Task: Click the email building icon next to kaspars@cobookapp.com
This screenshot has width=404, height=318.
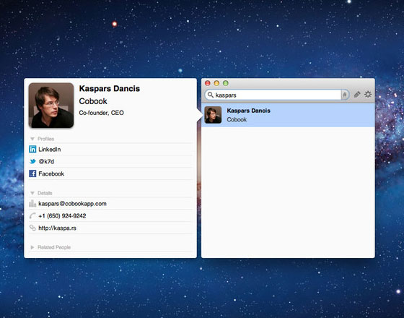Action: [32, 203]
